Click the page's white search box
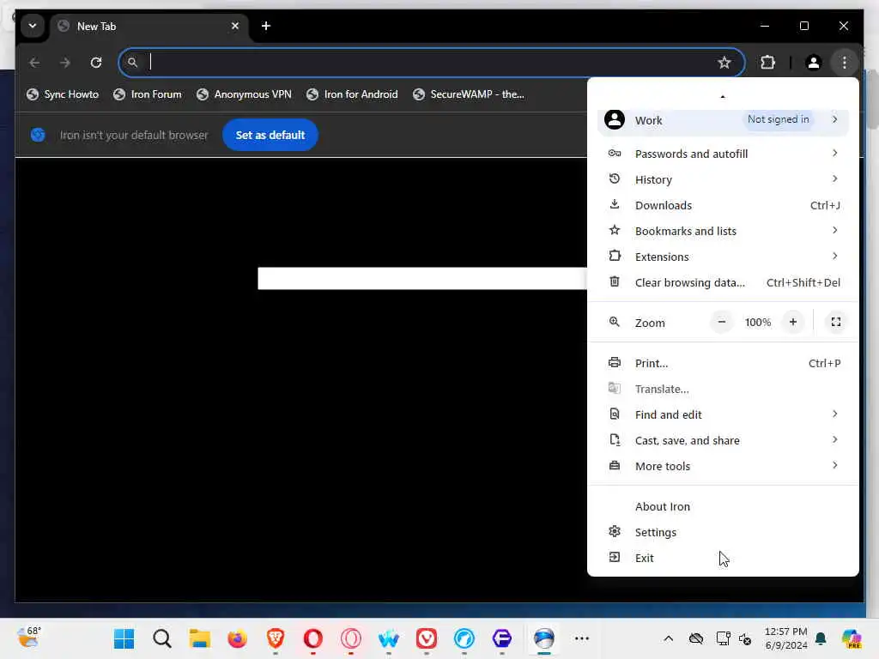This screenshot has height=659, width=879. point(422,279)
